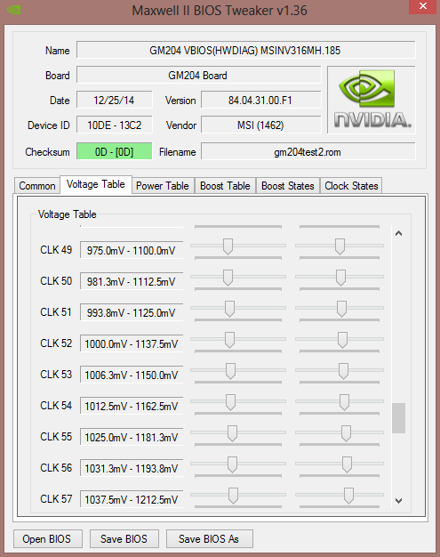
Task: Click the voltage table scrollbar thumb
Action: coord(398,418)
